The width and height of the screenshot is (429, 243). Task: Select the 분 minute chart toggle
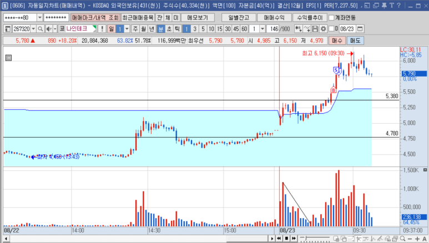161,29
